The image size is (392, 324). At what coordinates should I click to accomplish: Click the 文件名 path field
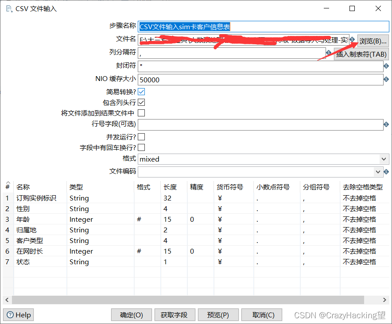pyautogui.click(x=244, y=40)
